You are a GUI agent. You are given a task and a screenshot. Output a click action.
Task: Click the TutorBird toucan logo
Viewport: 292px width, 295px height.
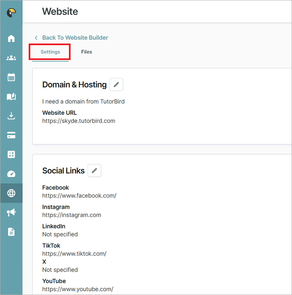coord(11,13)
